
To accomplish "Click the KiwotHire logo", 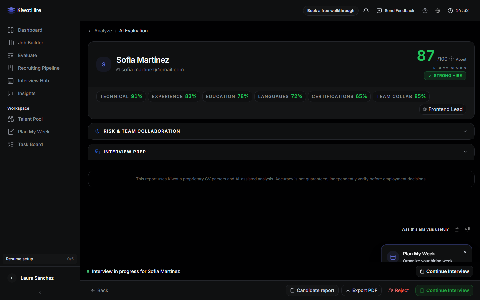I will pos(24,10).
